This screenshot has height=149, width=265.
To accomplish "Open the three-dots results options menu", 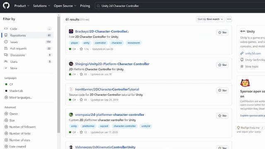I will pyautogui.click(x=229, y=19).
